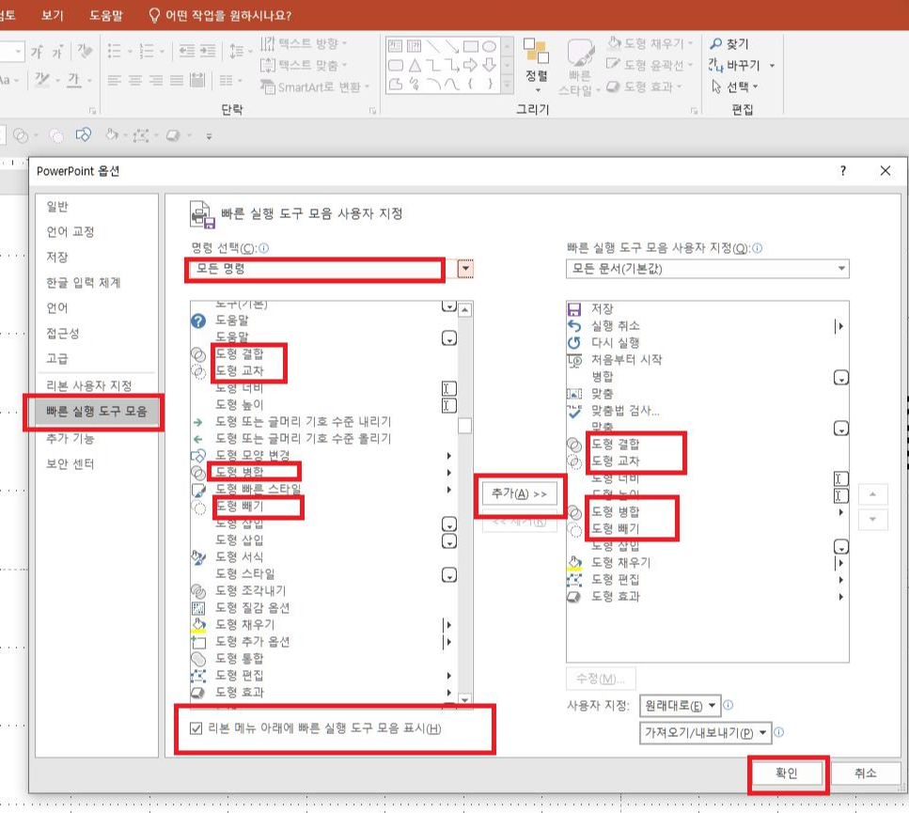Select 도형 병합 in right toolbar list
This screenshot has height=813, width=909.
707,512
